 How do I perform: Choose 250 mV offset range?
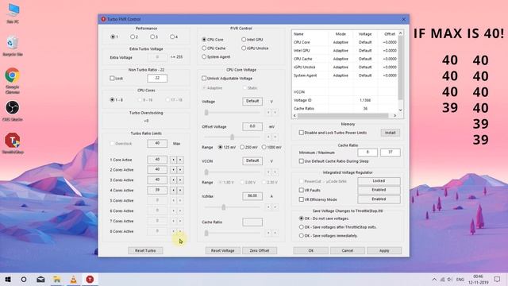(242, 147)
